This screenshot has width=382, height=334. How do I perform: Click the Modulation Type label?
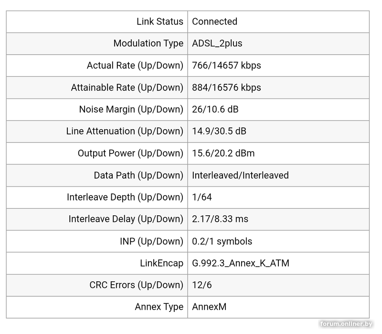(148, 44)
